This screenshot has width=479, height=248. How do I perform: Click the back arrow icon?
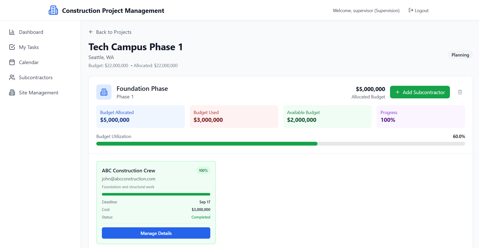(x=91, y=32)
